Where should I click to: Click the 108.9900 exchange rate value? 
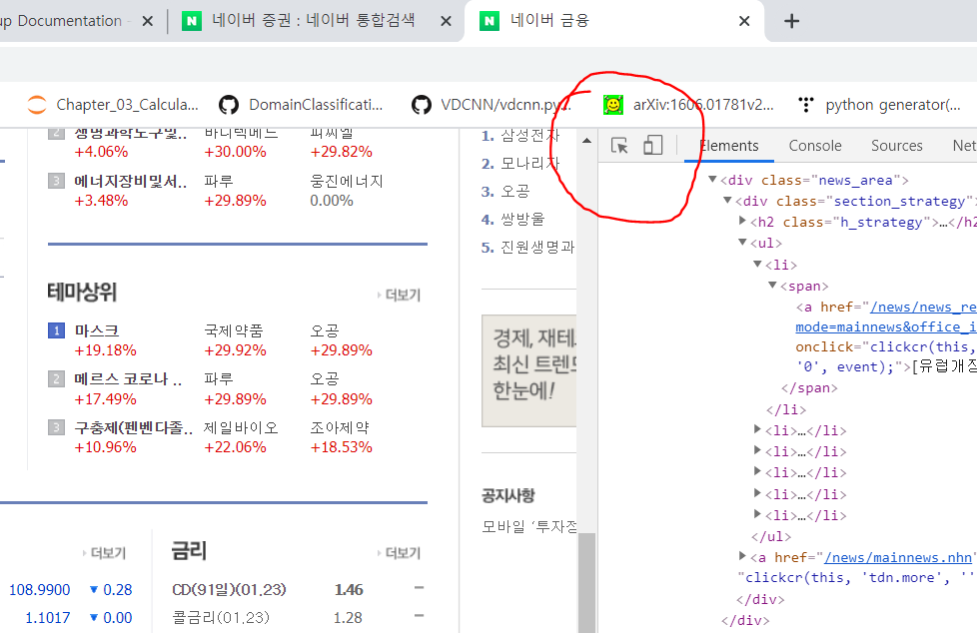(x=39, y=590)
